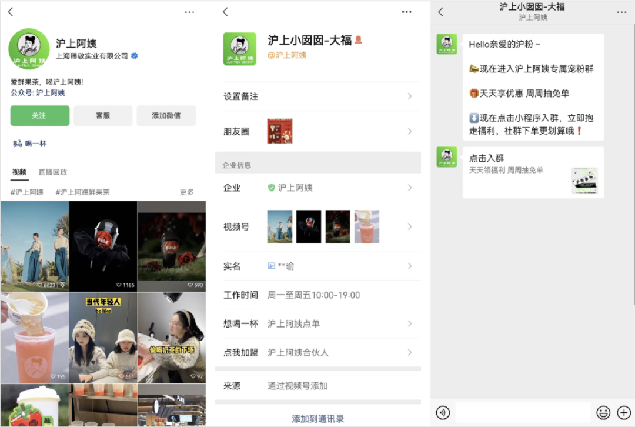Select the #沪上阿姨鲜果茶 topic tag
Image resolution: width=635 pixels, height=427 pixels.
pos(83,192)
